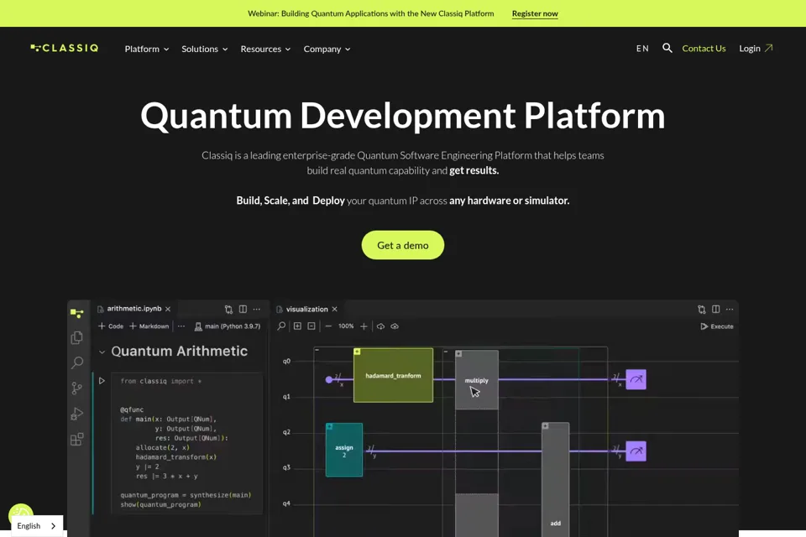
Task: Run the notebook code cell play icon
Action: tap(102, 381)
